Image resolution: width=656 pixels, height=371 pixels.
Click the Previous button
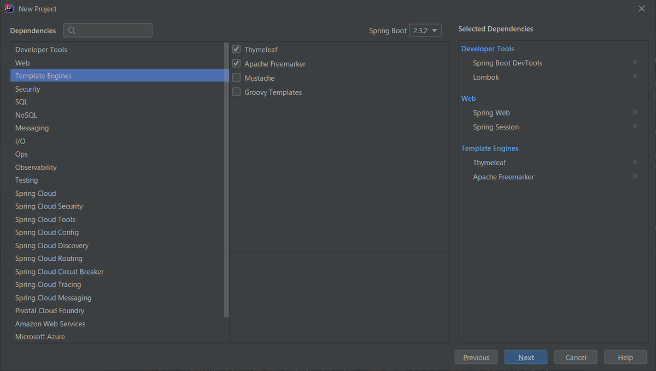coord(476,357)
